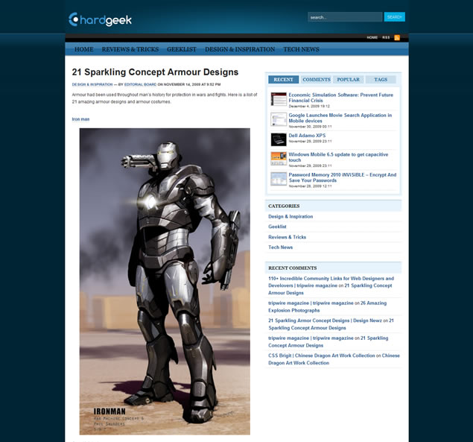Follow the Design & Inspiration link under the title
The width and height of the screenshot is (473, 442).
click(x=92, y=84)
